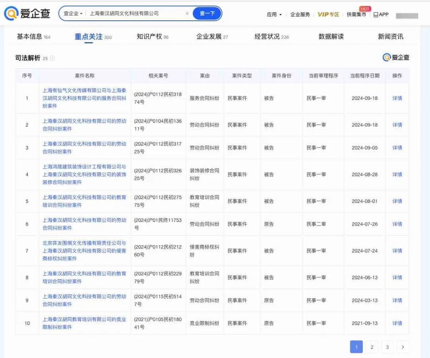
Task: Open 供需集市 in the top navigation
Action: [x=356, y=14]
